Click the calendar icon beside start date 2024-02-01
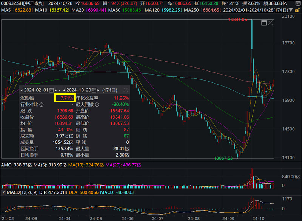This screenshot has width=302, height=221. (x=51, y=90)
